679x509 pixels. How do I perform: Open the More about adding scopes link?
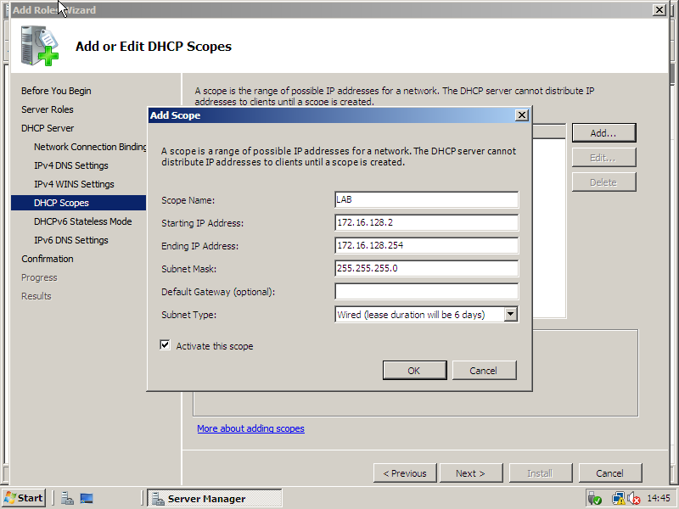point(250,428)
